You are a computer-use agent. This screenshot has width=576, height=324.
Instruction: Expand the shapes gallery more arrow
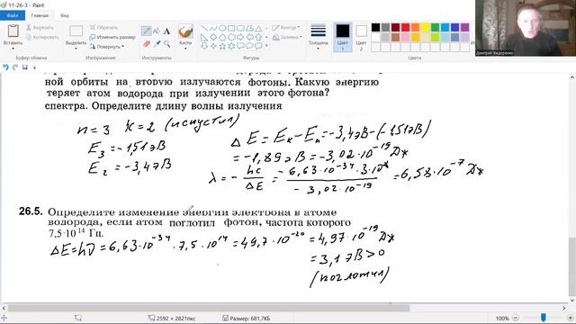coord(266,46)
